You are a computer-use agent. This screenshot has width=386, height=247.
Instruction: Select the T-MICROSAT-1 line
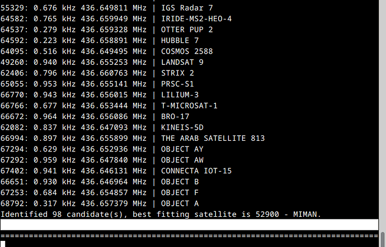coord(109,106)
